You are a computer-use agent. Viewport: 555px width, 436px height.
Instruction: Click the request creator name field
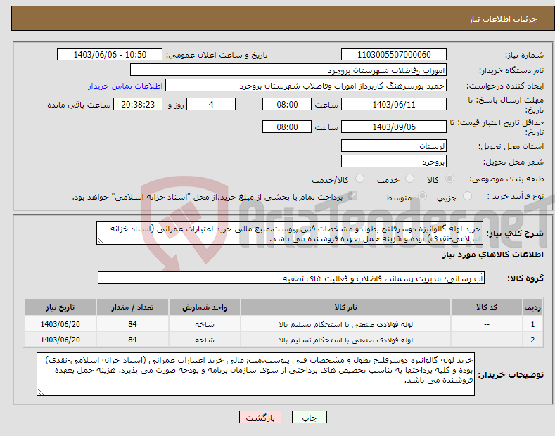coord(306,86)
